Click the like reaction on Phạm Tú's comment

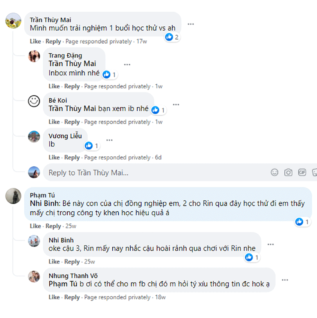tap(303, 222)
